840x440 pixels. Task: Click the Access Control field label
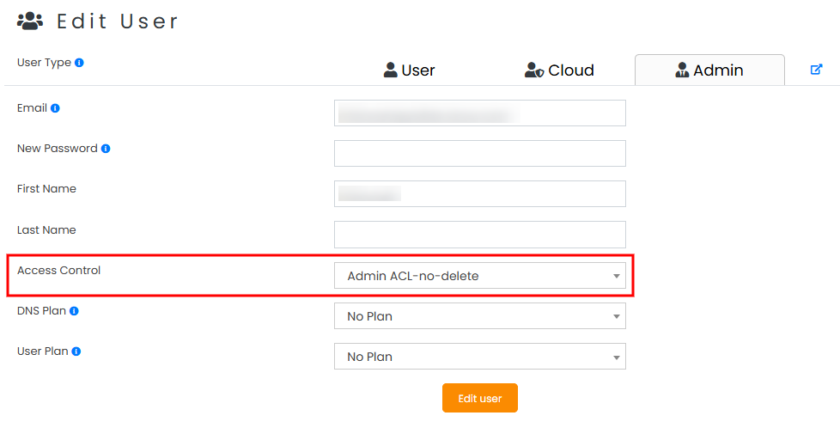(58, 271)
